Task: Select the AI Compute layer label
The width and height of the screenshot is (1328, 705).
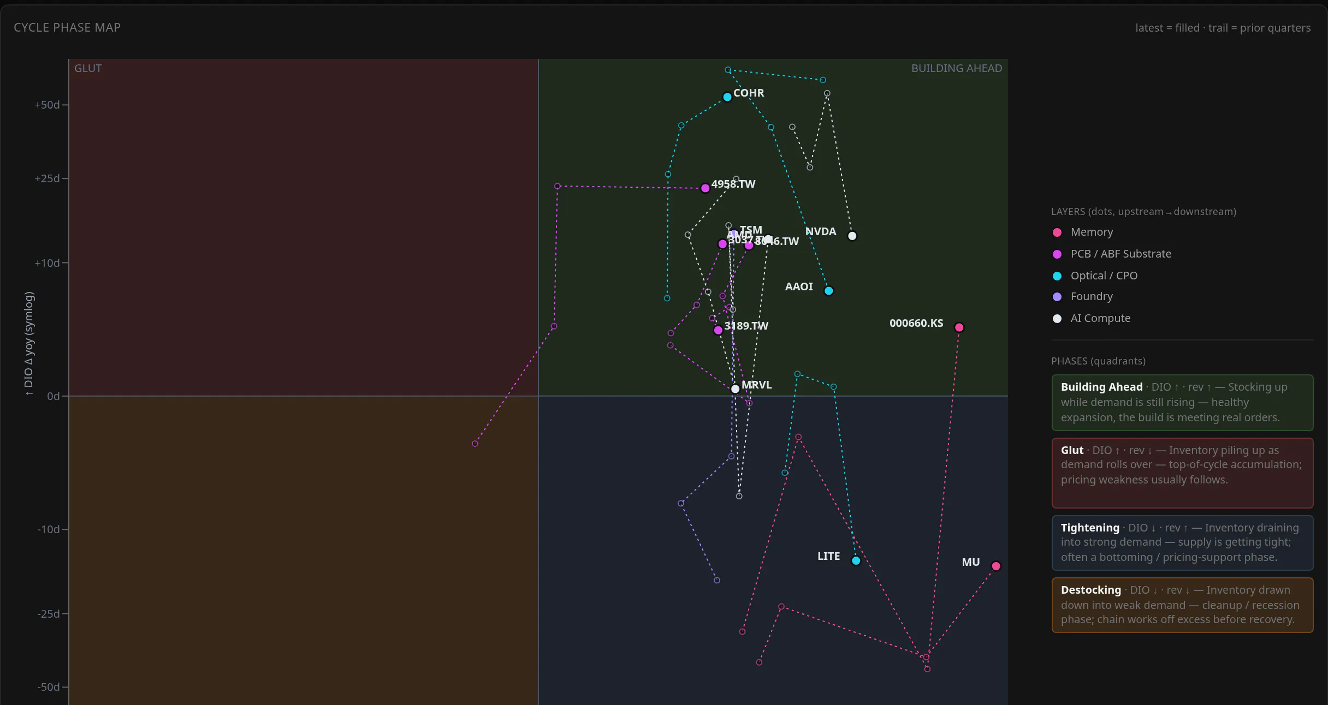Action: (1100, 318)
